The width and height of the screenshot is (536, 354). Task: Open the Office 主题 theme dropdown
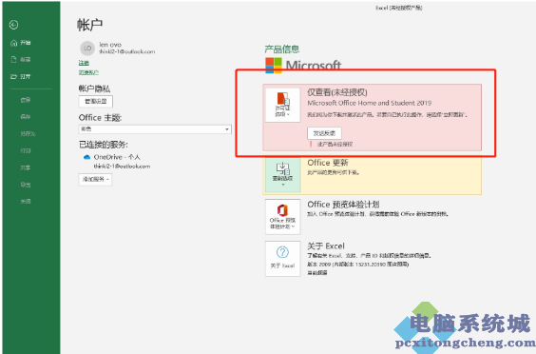click(x=155, y=129)
